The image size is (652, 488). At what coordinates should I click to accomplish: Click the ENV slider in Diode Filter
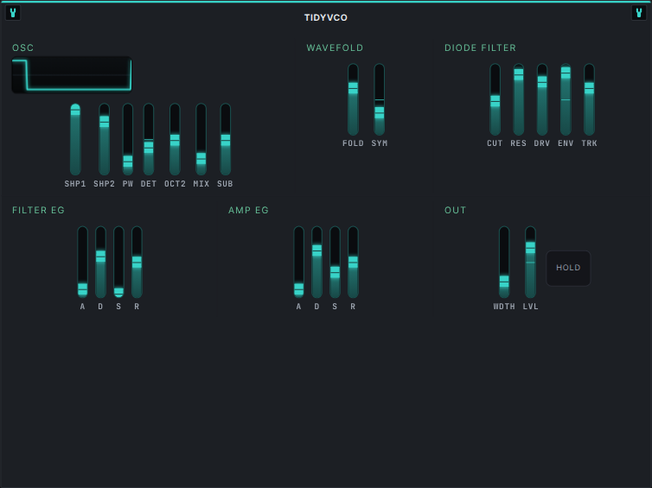(x=566, y=99)
